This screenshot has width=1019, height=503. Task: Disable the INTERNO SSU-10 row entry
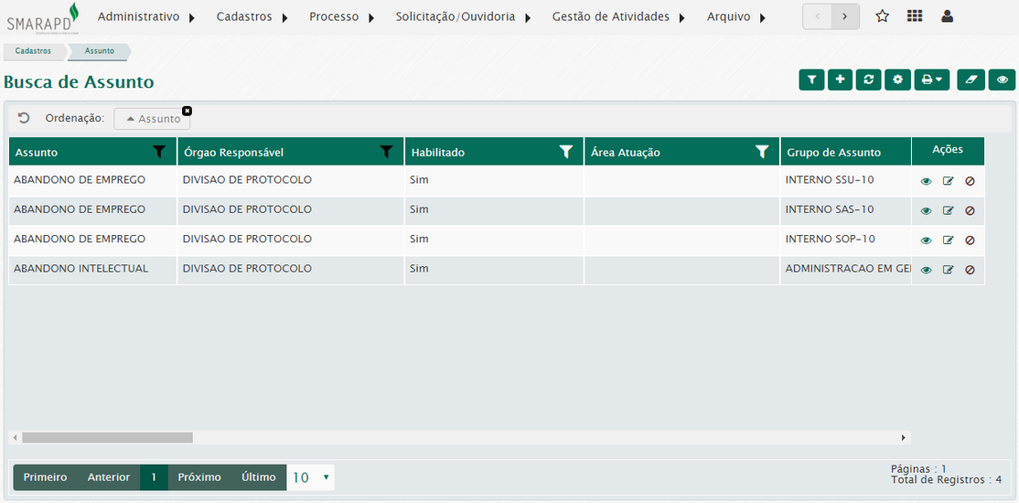[970, 181]
